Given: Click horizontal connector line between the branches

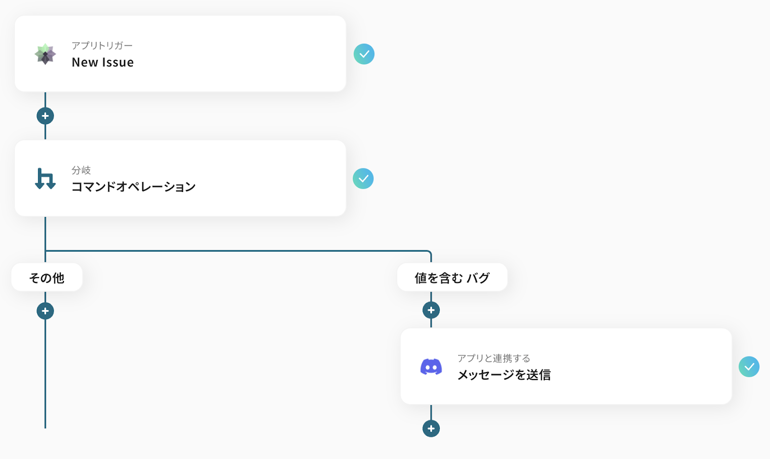Looking at the screenshot, I should (x=238, y=251).
